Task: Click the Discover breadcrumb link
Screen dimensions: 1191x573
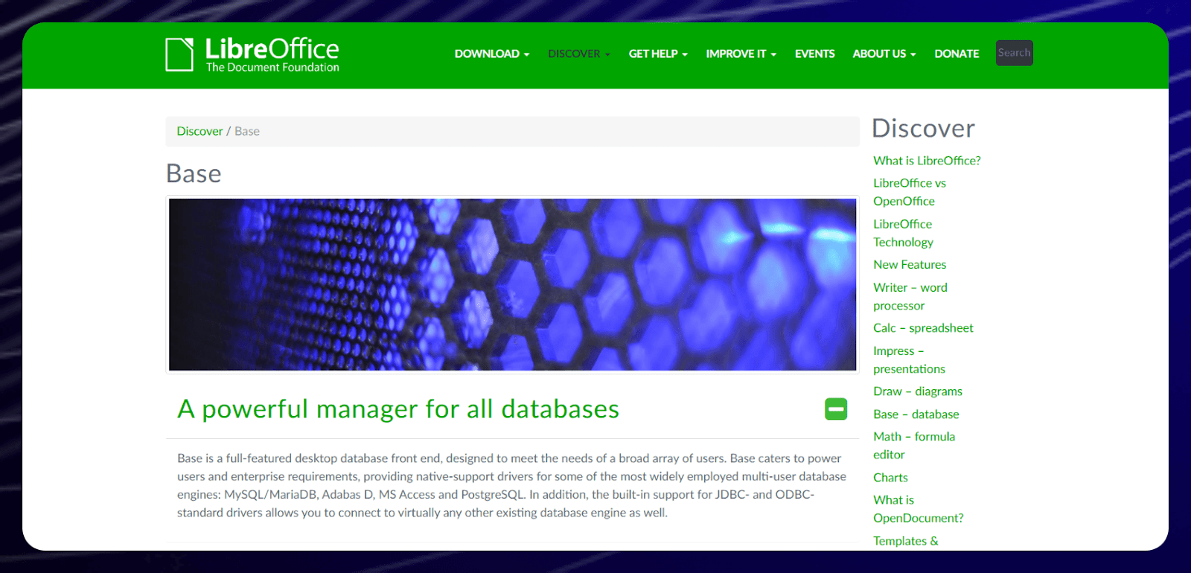Action: (x=199, y=131)
